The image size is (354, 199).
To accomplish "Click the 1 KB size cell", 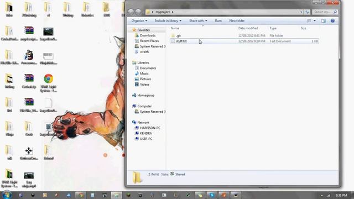I will [x=315, y=41].
